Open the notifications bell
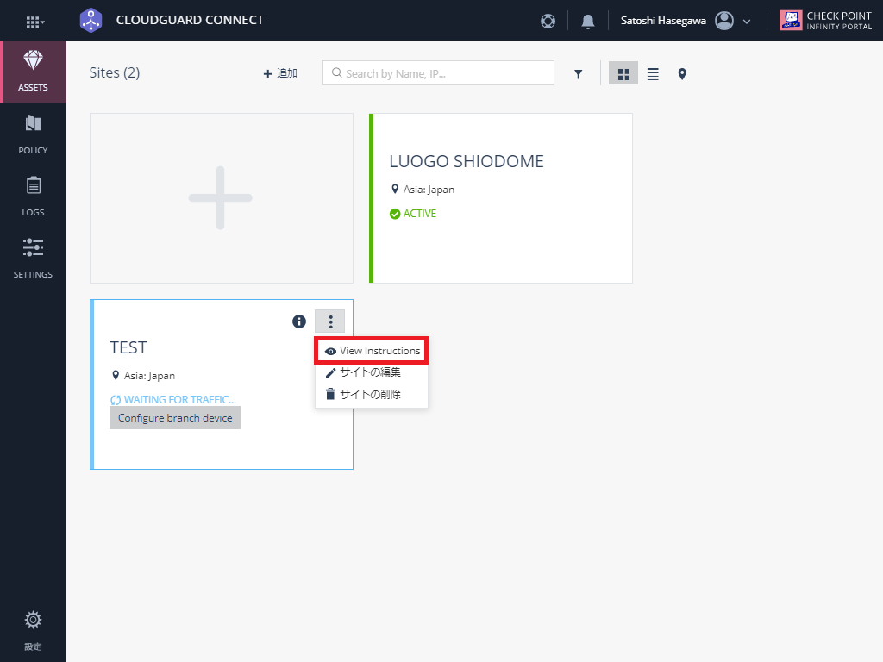Screen dimensions: 883x662 point(587,22)
